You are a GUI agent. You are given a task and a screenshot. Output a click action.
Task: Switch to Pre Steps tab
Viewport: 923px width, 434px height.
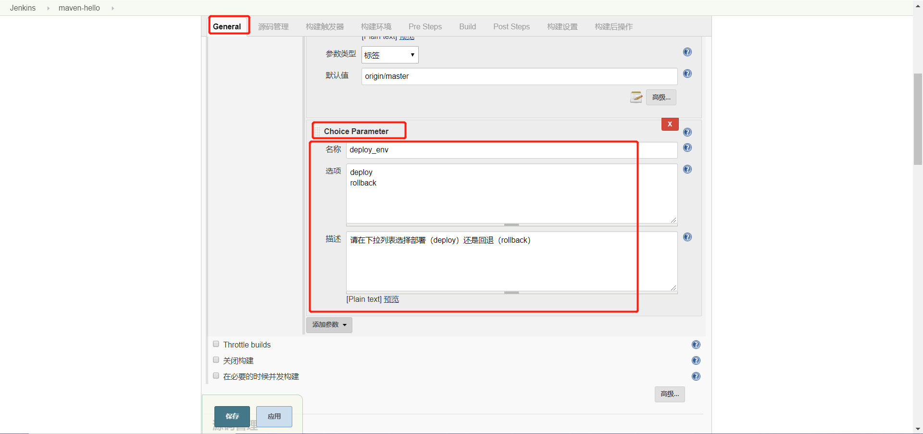[x=425, y=26]
